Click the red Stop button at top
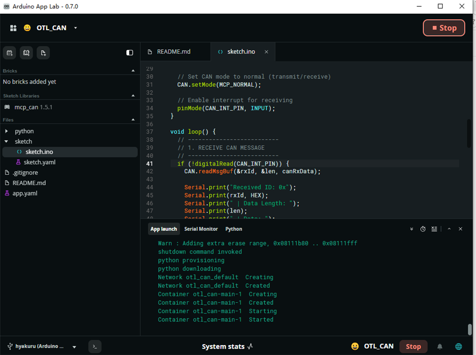Viewport: 476px width, 355px height. (x=444, y=28)
